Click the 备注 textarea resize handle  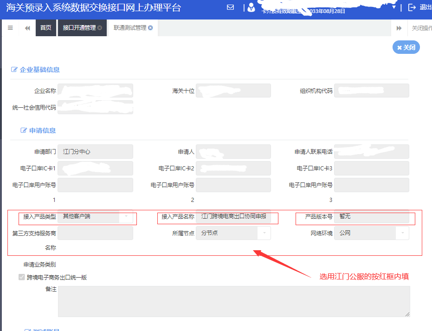(x=407, y=314)
